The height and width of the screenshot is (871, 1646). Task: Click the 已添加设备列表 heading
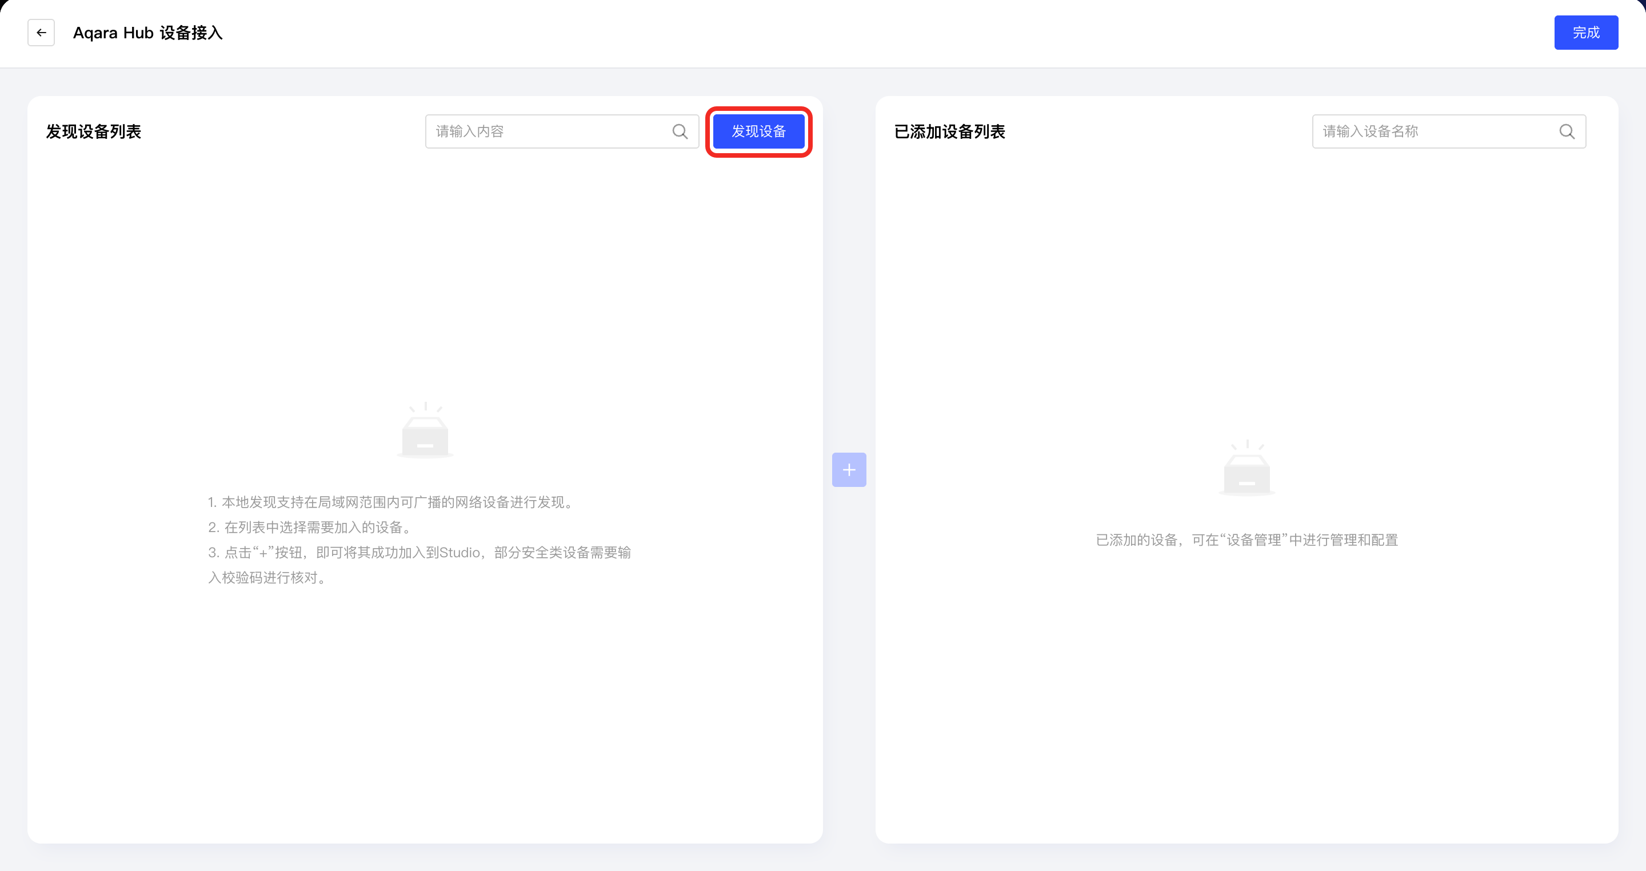(x=949, y=131)
